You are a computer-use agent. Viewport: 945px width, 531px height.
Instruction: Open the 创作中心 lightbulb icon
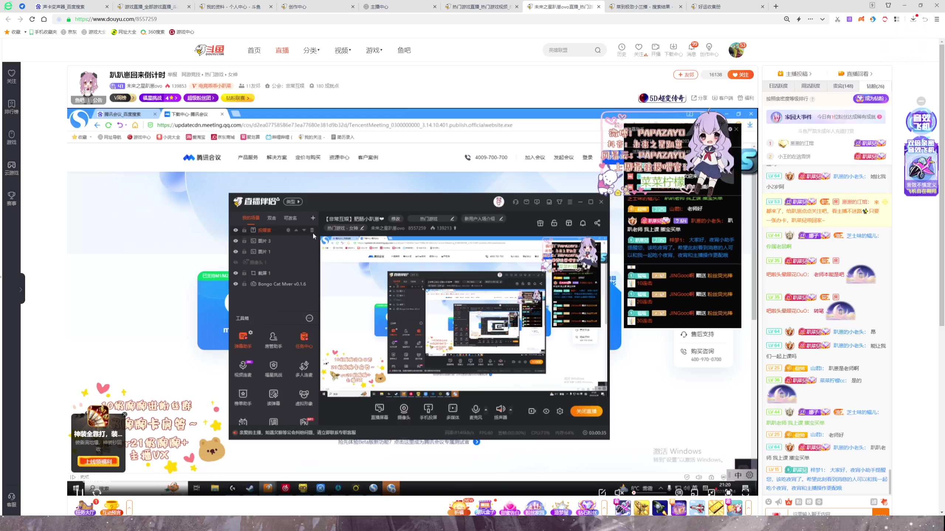(x=709, y=50)
